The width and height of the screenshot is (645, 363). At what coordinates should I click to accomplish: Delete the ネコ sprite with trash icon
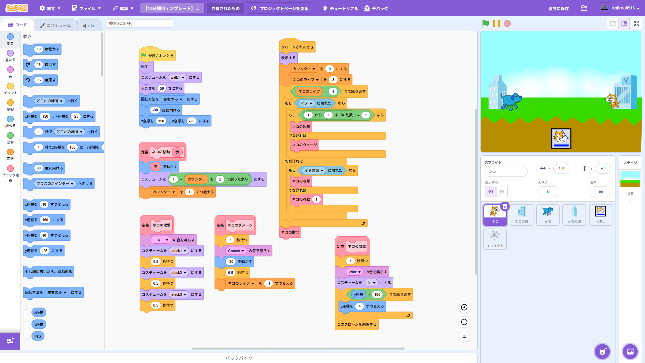tap(505, 207)
